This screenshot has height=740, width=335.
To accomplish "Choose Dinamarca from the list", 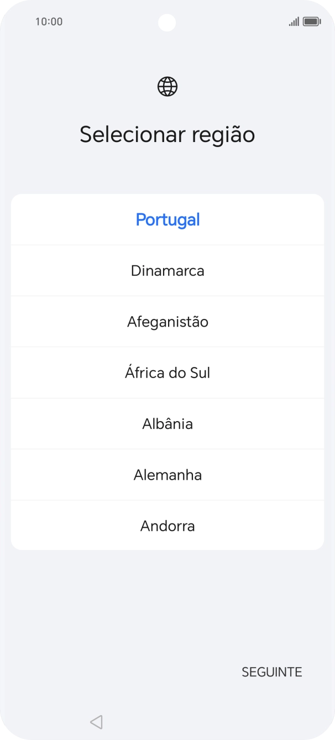I will point(167,271).
